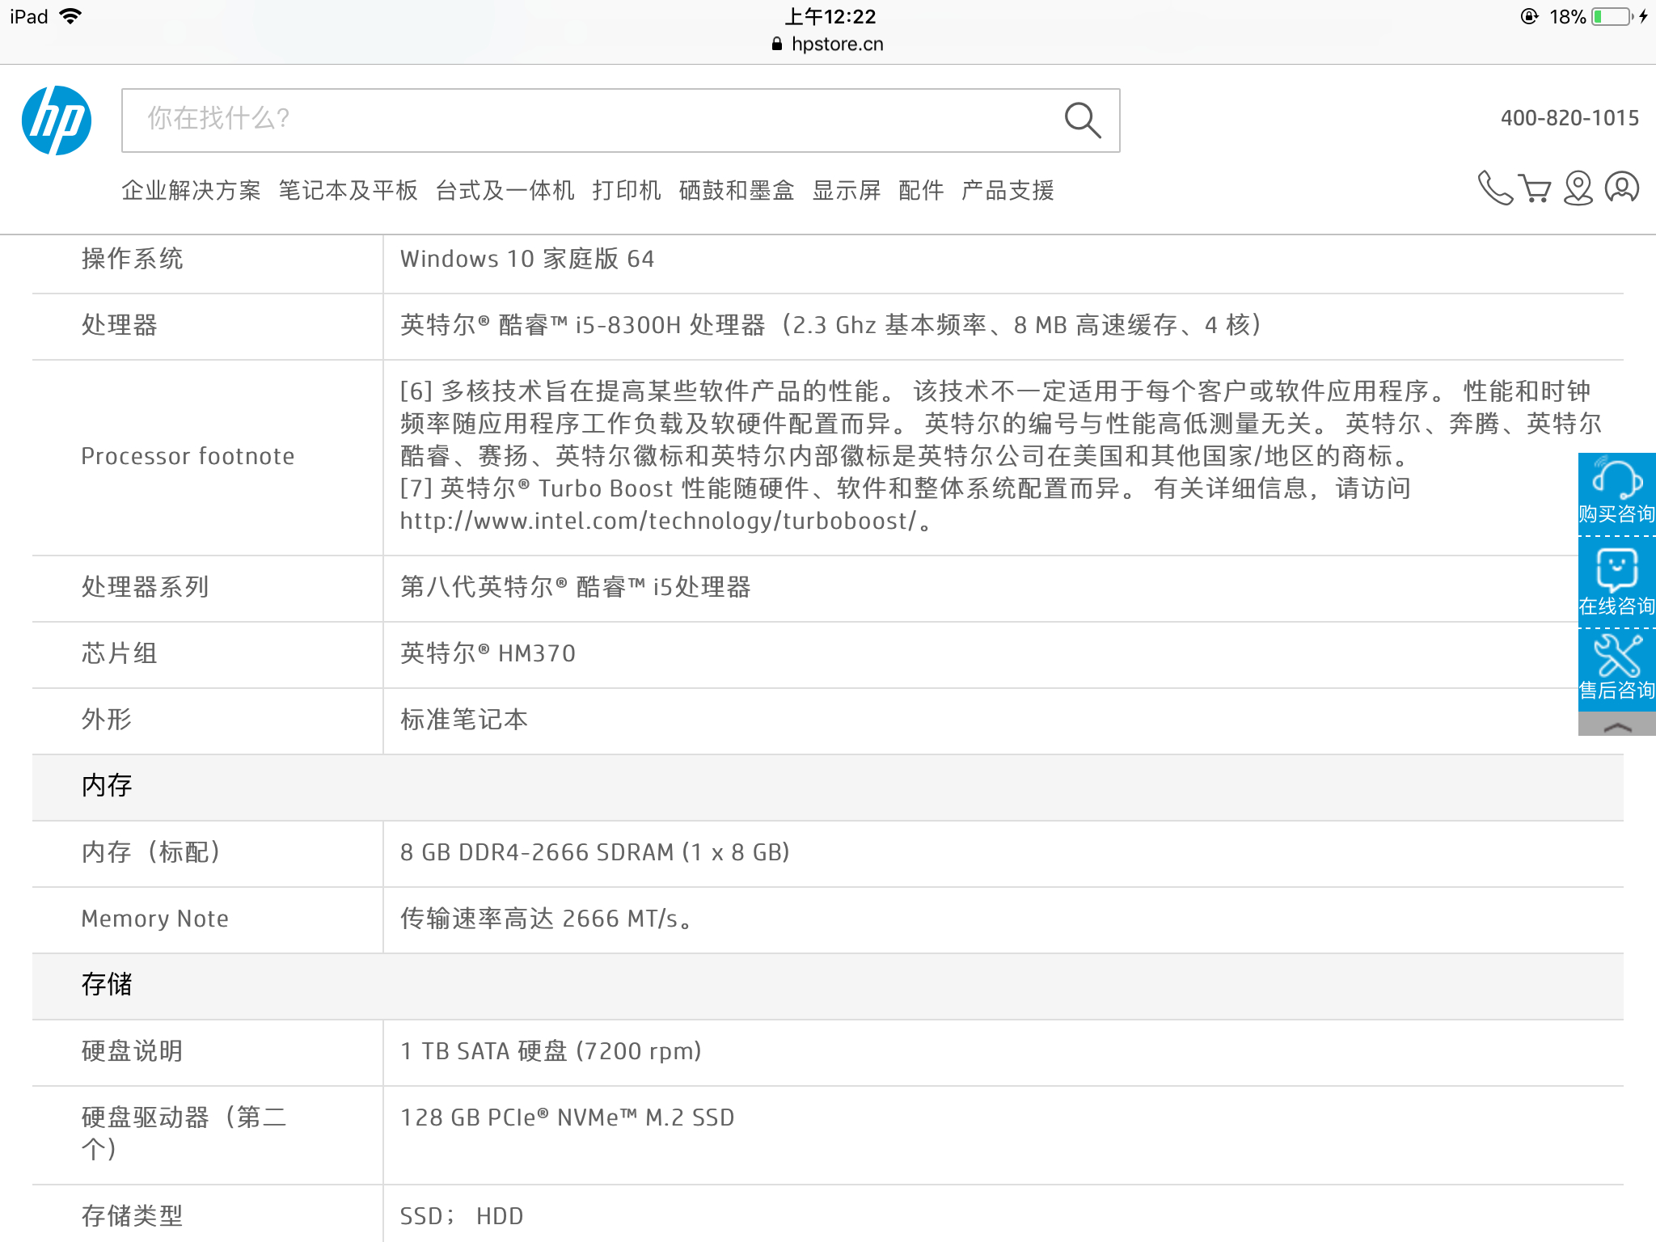Tap the battery indicator in status bar

tap(1613, 16)
